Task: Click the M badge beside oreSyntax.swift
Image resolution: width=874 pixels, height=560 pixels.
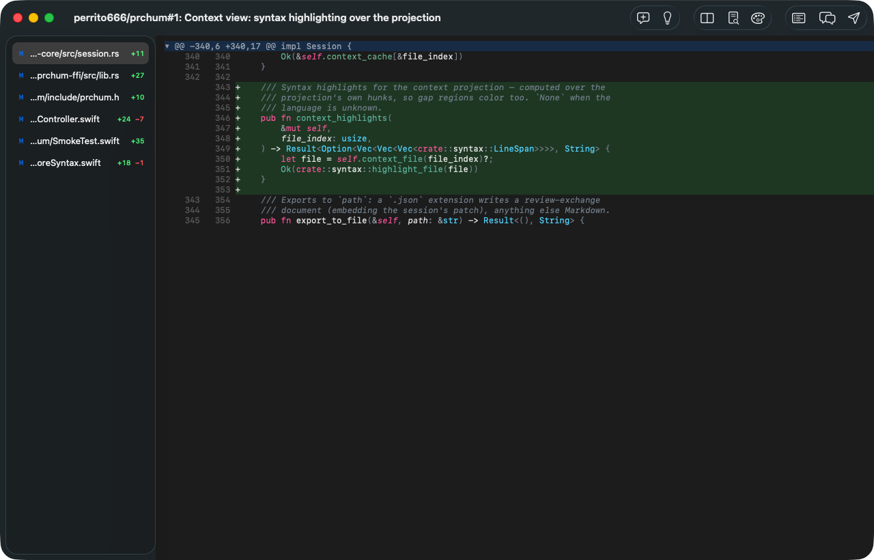Action: tap(21, 163)
